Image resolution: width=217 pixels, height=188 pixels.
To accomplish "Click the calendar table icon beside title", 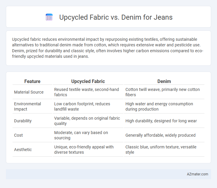I will tap(49, 17).
